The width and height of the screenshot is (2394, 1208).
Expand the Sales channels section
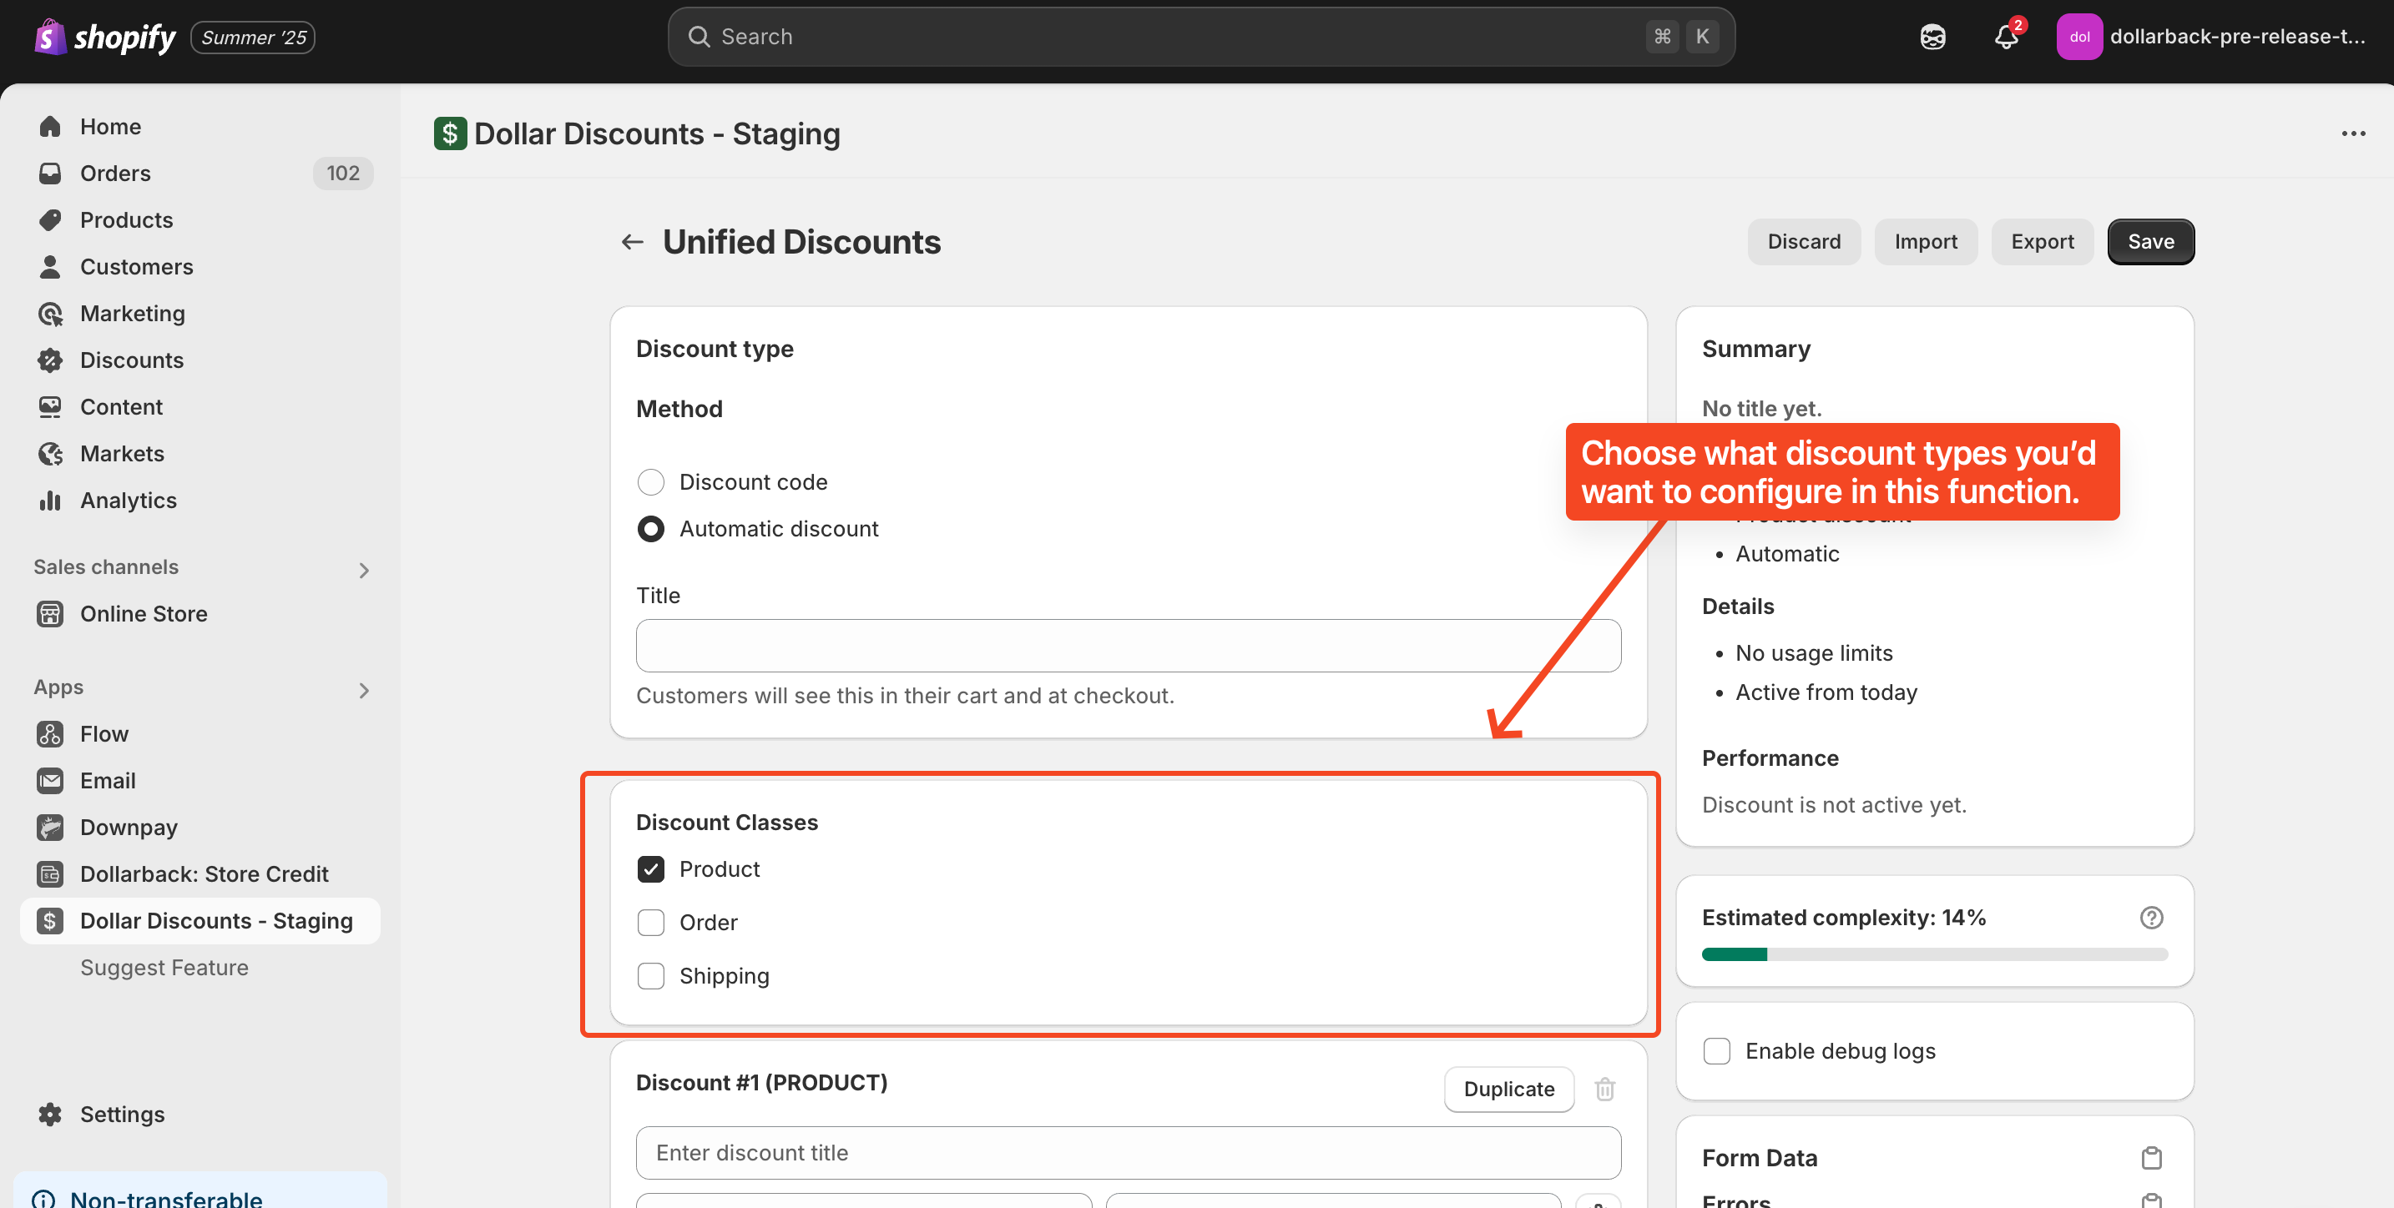tap(363, 569)
